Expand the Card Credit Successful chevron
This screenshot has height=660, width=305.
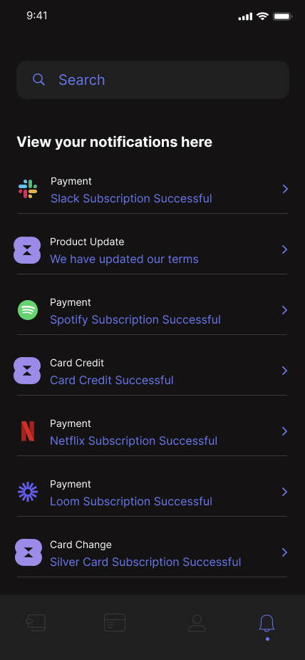point(285,371)
